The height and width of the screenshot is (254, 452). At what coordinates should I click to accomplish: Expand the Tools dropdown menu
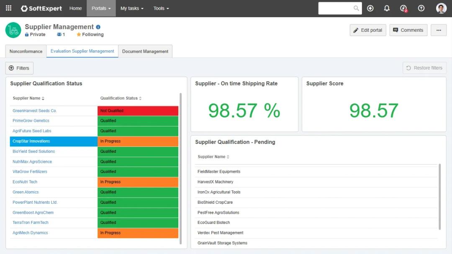pyautogui.click(x=161, y=8)
